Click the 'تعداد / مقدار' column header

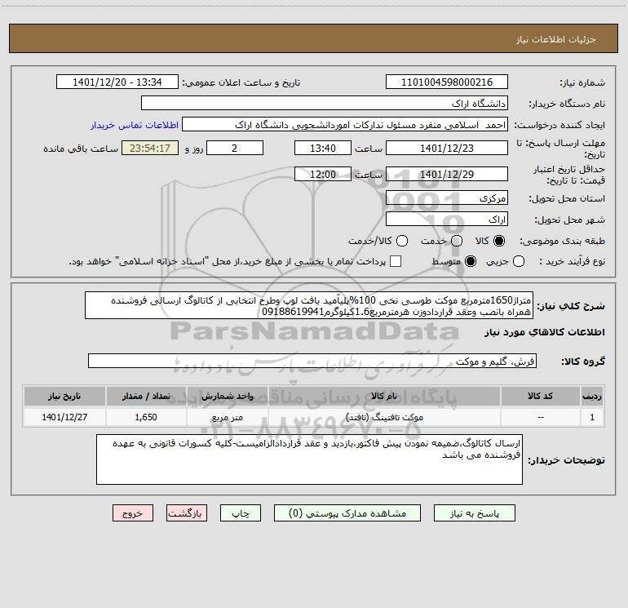(146, 396)
